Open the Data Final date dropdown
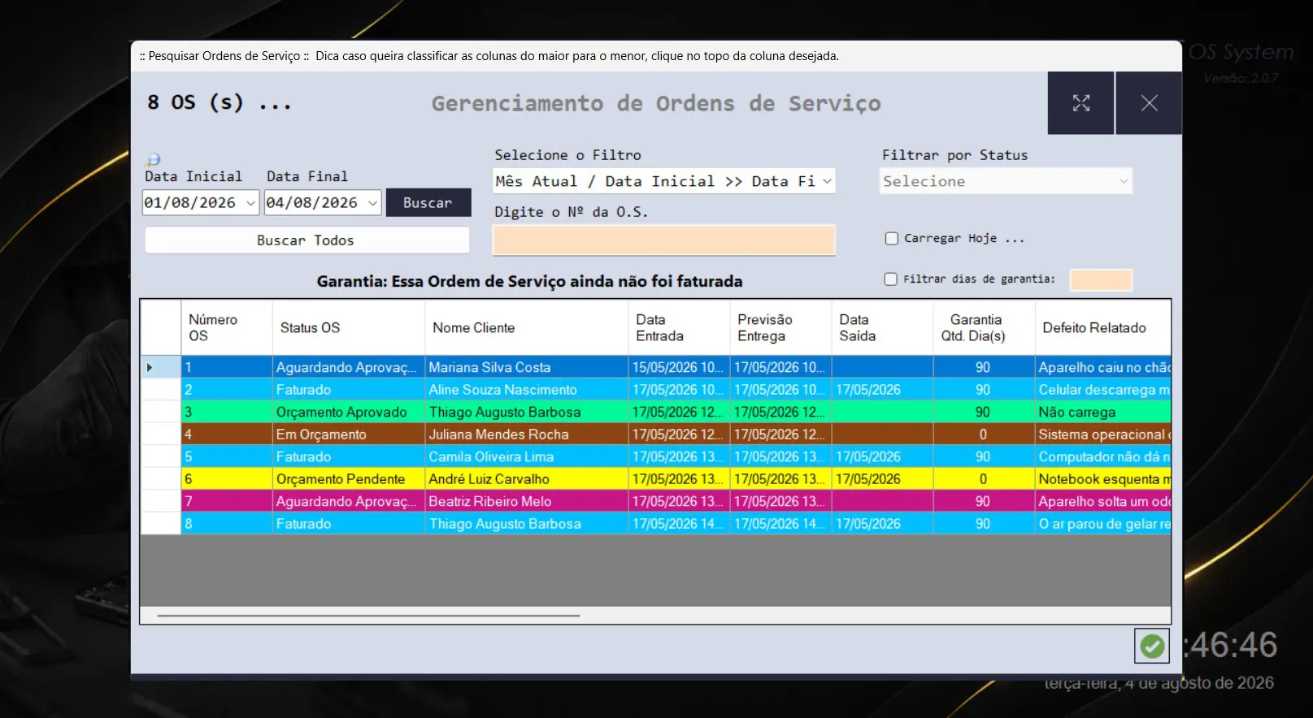This screenshot has height=718, width=1313. click(x=372, y=203)
